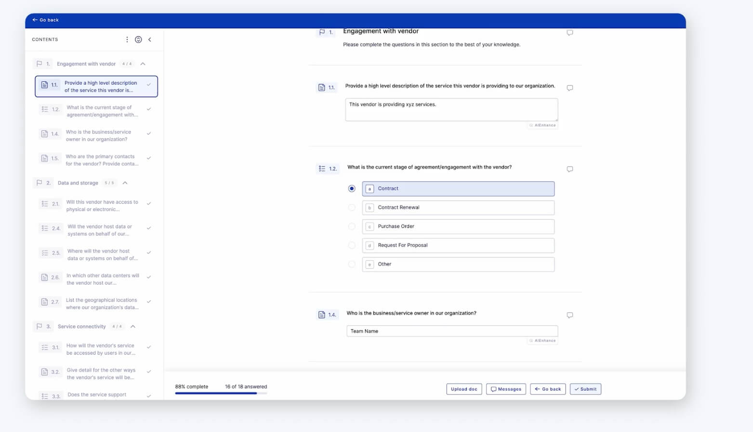The height and width of the screenshot is (432, 753).
Task: Open the Contents panel three-dot menu
Action: pyautogui.click(x=127, y=39)
